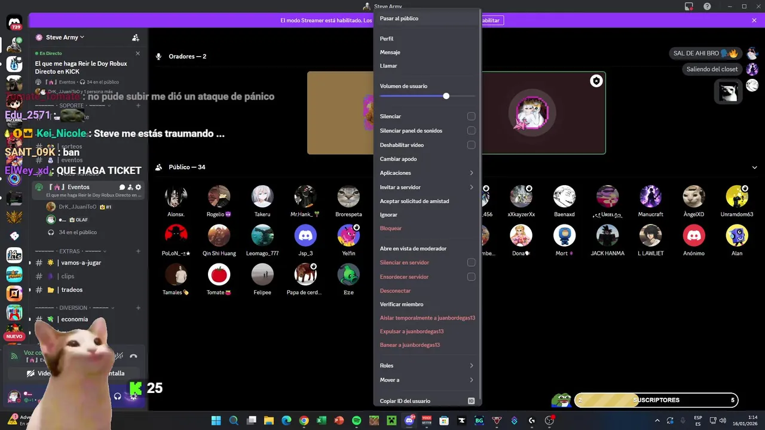Click invite people icon beside Steve Army
The image size is (765, 430).
[136, 38]
